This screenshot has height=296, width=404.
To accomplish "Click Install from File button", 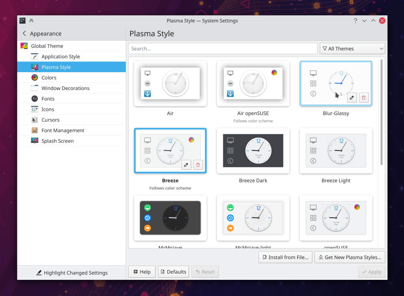I will (x=285, y=257).
